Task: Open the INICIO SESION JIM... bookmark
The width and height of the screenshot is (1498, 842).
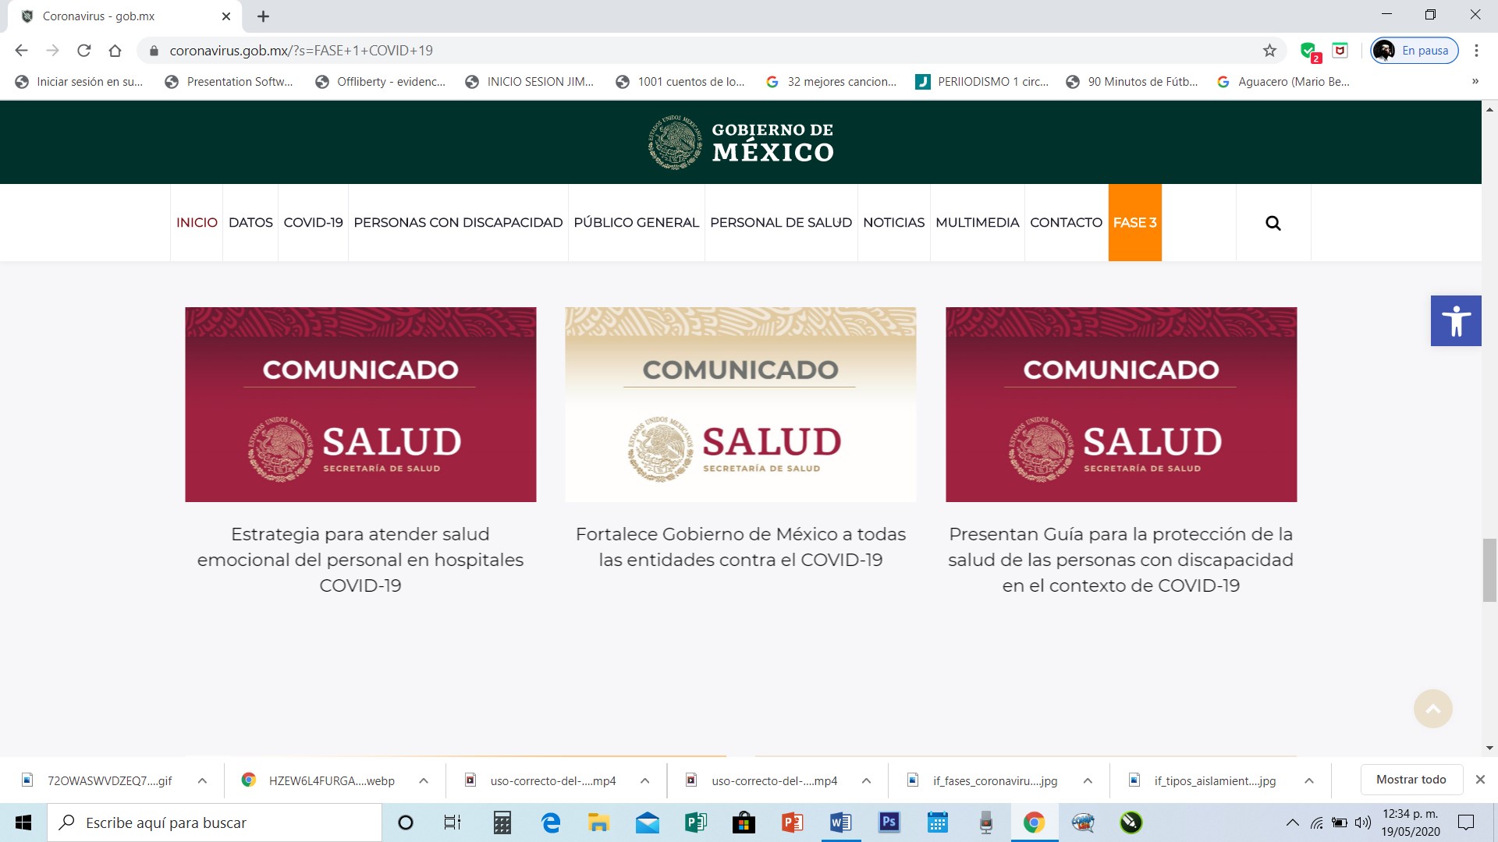Action: [x=529, y=82]
